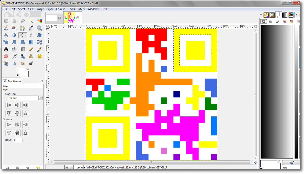This screenshot has height=174, width=305.
Task: Select the active Alignment tool in toolbox
Action: (x=23, y=35)
